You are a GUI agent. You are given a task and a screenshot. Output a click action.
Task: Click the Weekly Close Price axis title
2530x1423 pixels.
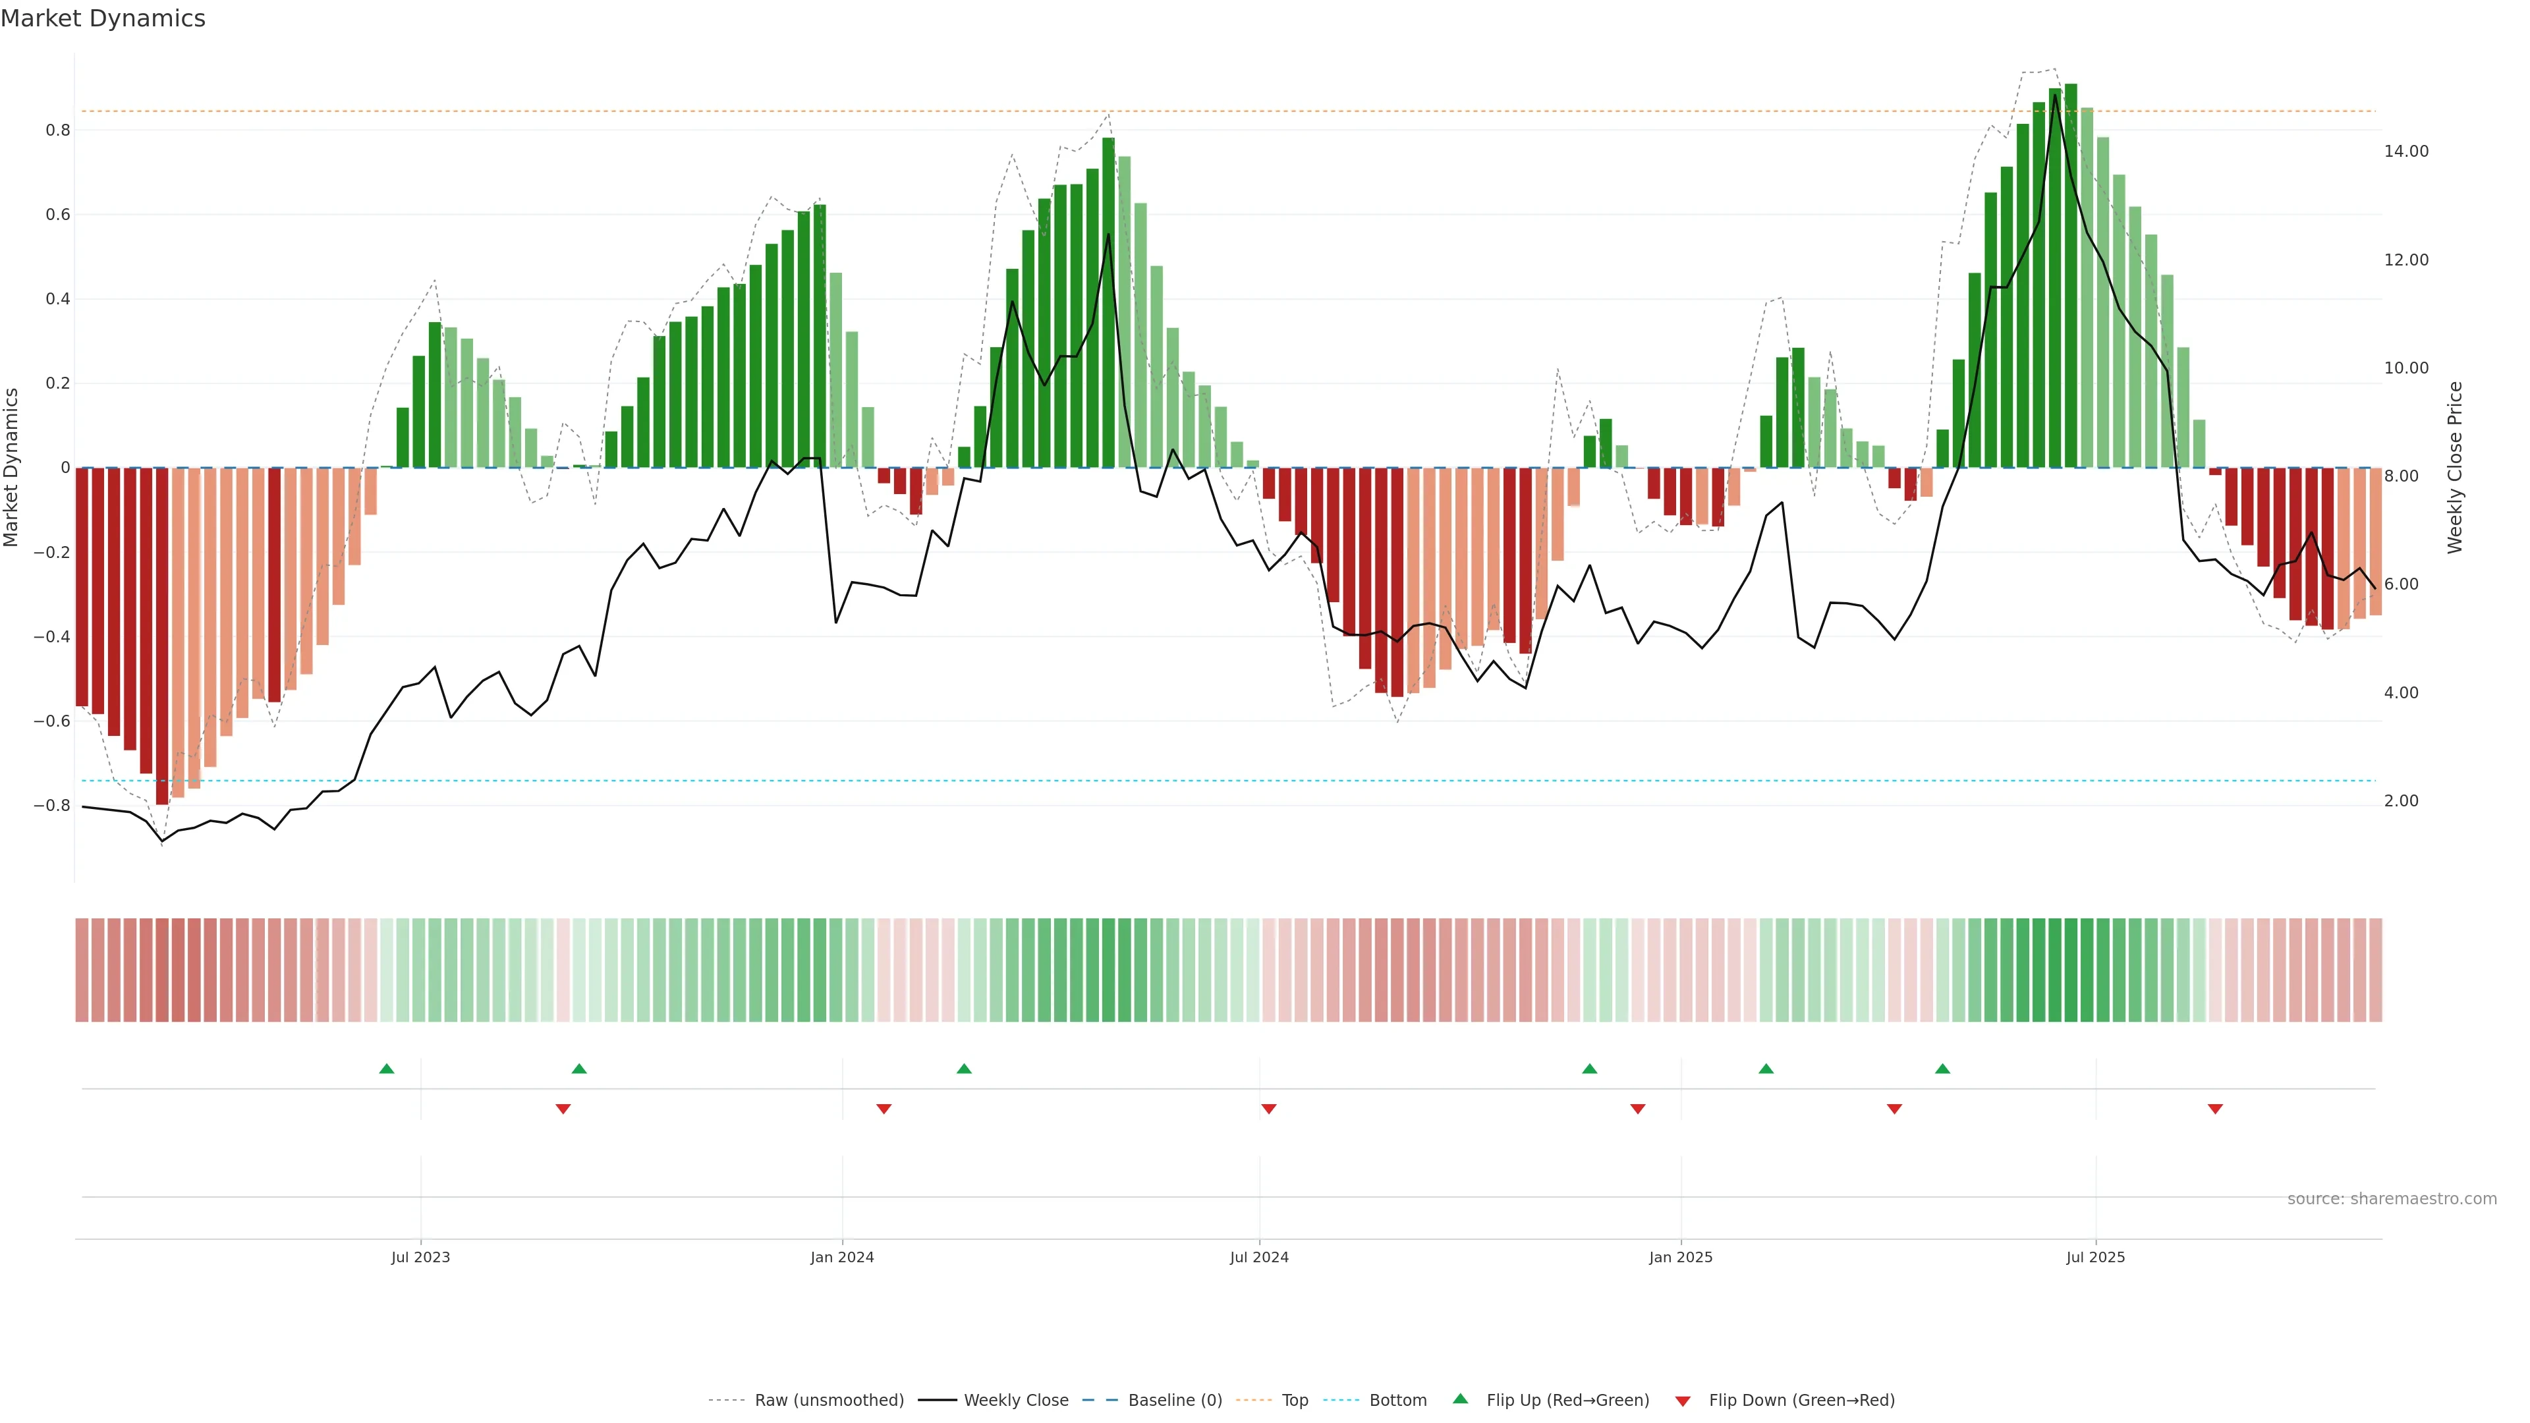tap(2454, 468)
